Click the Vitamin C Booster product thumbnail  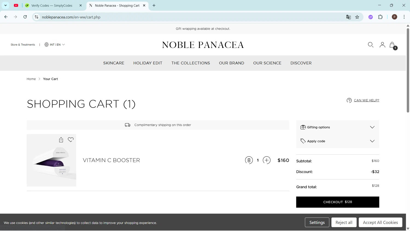[x=51, y=160]
